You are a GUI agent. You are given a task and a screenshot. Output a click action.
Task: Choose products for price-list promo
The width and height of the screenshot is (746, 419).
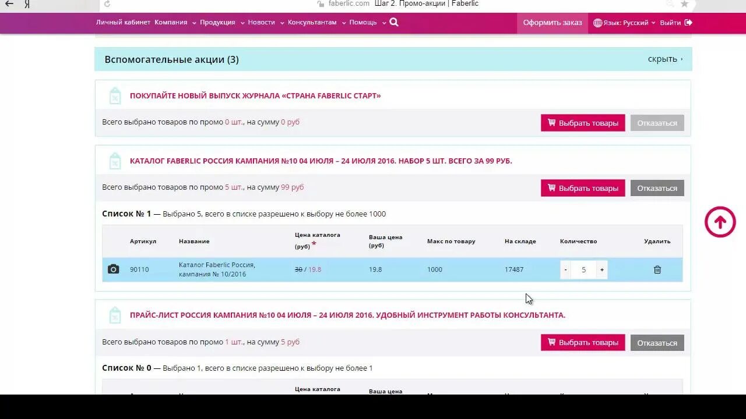[x=583, y=342]
